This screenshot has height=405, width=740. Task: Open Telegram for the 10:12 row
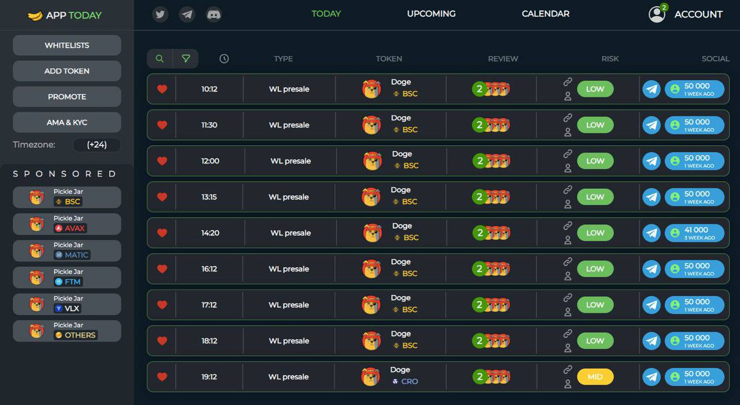coord(651,89)
